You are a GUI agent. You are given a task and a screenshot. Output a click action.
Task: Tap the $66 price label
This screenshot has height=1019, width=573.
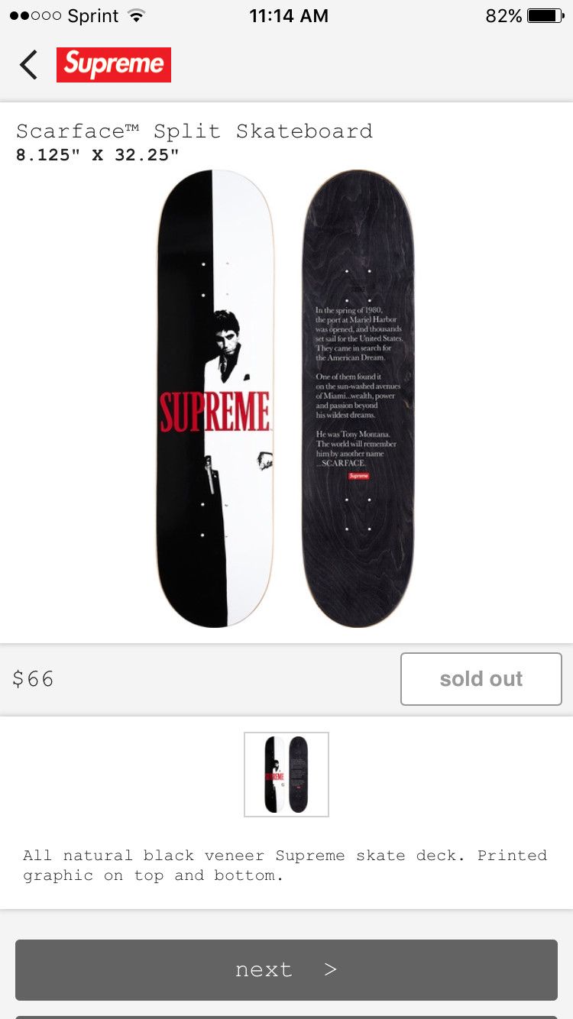tap(34, 679)
